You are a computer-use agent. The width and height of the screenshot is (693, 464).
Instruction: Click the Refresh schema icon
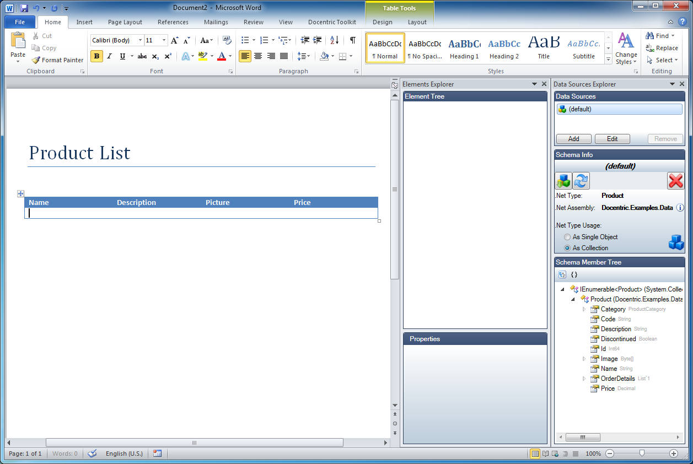pos(581,180)
